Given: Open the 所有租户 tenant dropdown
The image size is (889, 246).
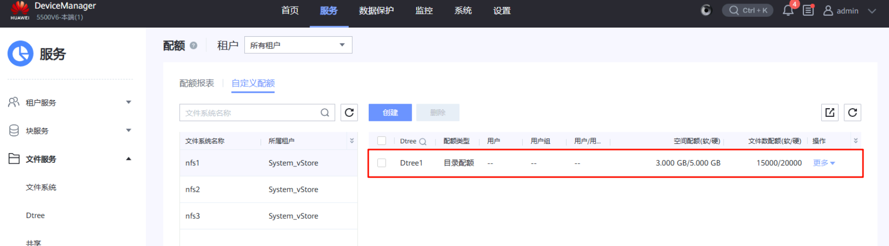Looking at the screenshot, I should pos(298,45).
